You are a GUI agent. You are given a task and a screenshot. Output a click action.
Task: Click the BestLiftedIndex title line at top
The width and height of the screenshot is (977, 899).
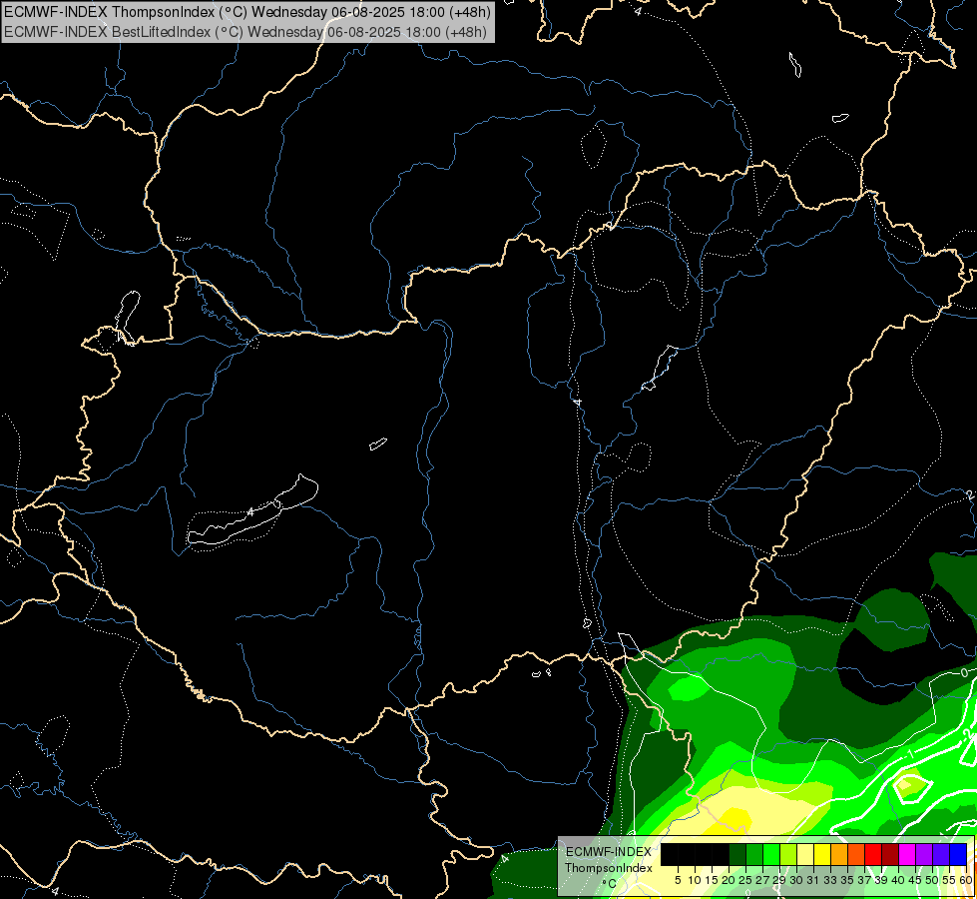(245, 31)
